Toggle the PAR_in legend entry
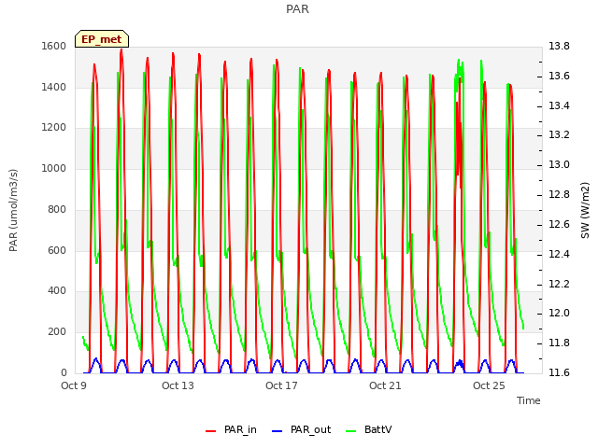The height and width of the screenshot is (448, 598). 231,429
